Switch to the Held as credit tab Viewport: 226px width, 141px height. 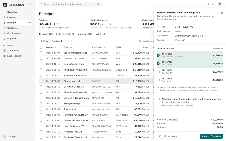tap(65, 34)
